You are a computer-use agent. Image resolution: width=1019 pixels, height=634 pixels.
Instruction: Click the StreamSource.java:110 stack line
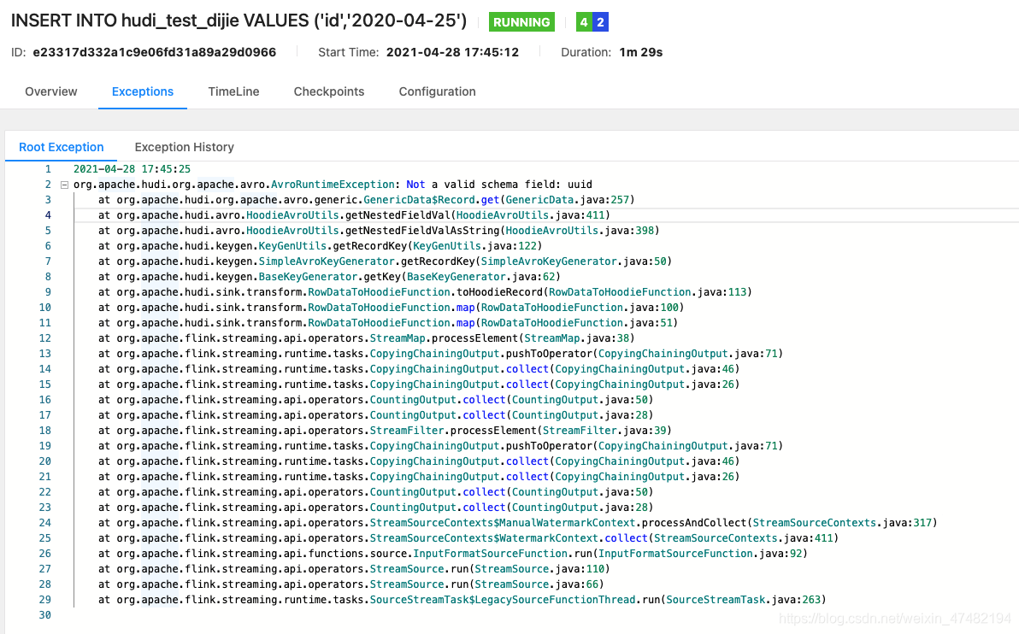point(354,568)
